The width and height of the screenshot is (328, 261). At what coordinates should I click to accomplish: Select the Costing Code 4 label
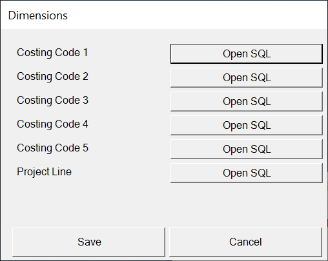[52, 124]
